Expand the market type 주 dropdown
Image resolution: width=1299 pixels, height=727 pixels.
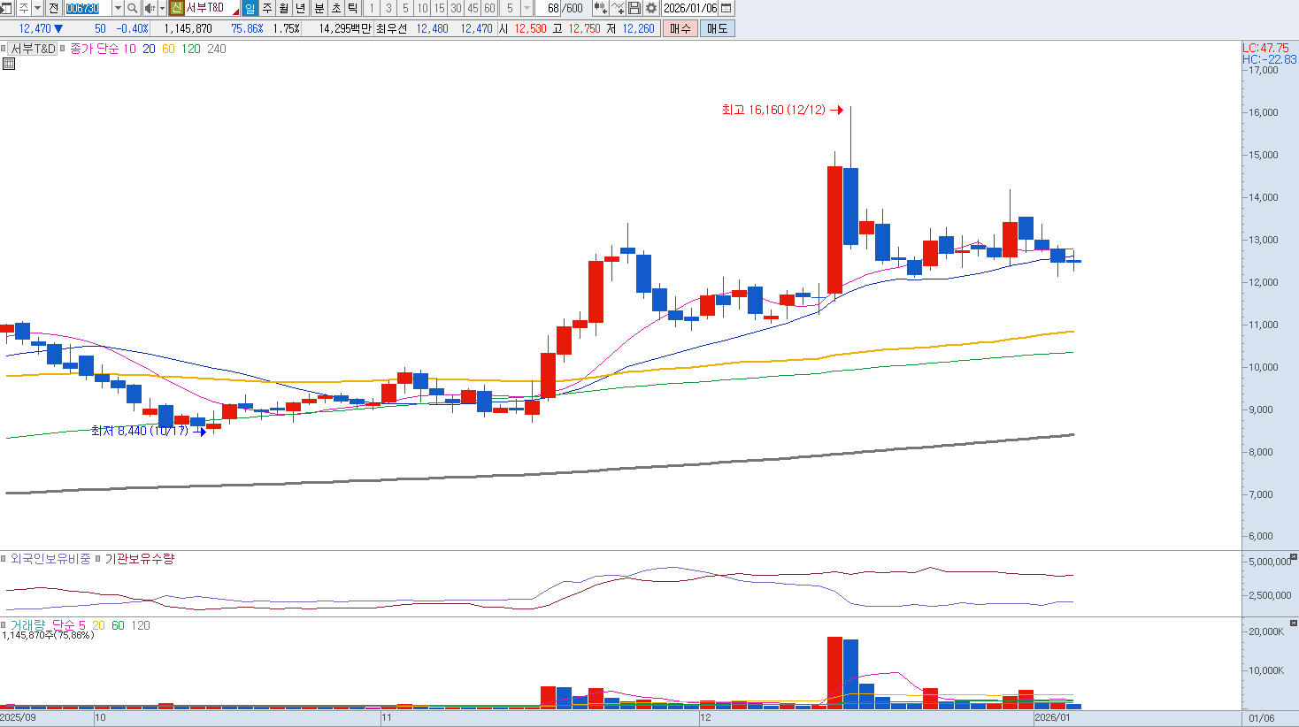pos(37,8)
